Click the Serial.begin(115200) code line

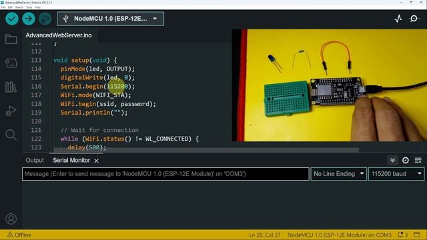pos(97,87)
